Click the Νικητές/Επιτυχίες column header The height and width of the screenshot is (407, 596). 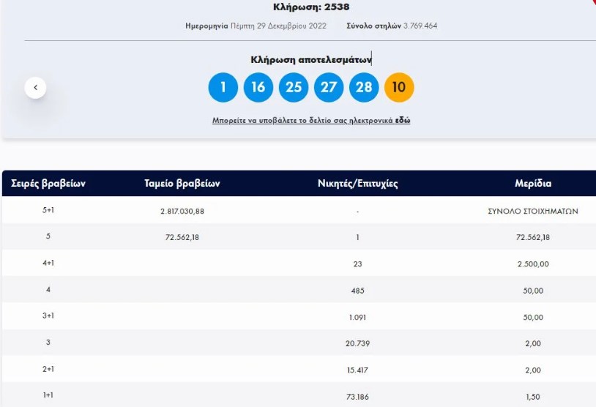[x=357, y=184]
